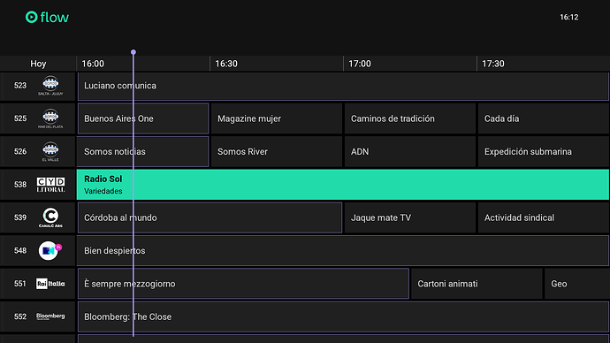Open the ADN program
This screenshot has height=343, width=610.
click(410, 152)
